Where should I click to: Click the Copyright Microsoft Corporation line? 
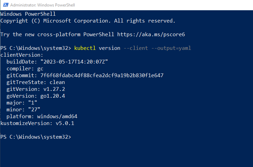click(x=88, y=21)
